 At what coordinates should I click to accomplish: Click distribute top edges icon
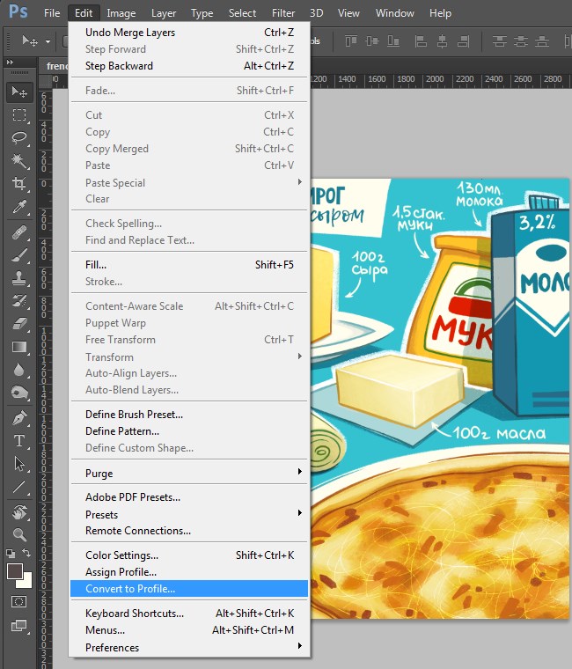coord(500,41)
